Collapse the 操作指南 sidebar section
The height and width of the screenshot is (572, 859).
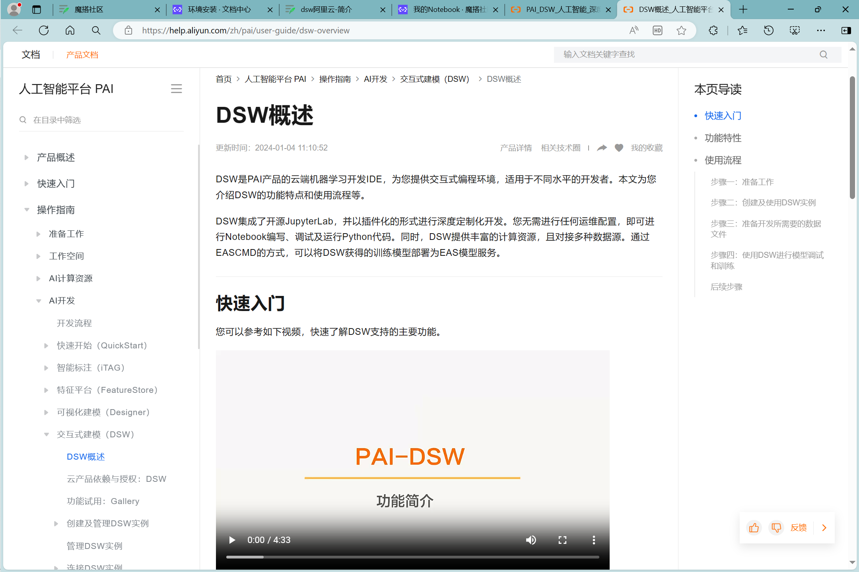pyautogui.click(x=26, y=210)
